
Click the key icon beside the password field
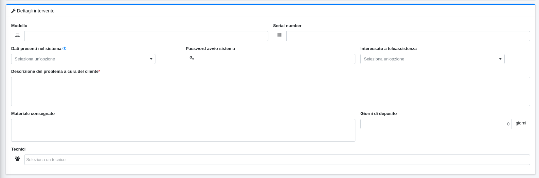(192, 58)
